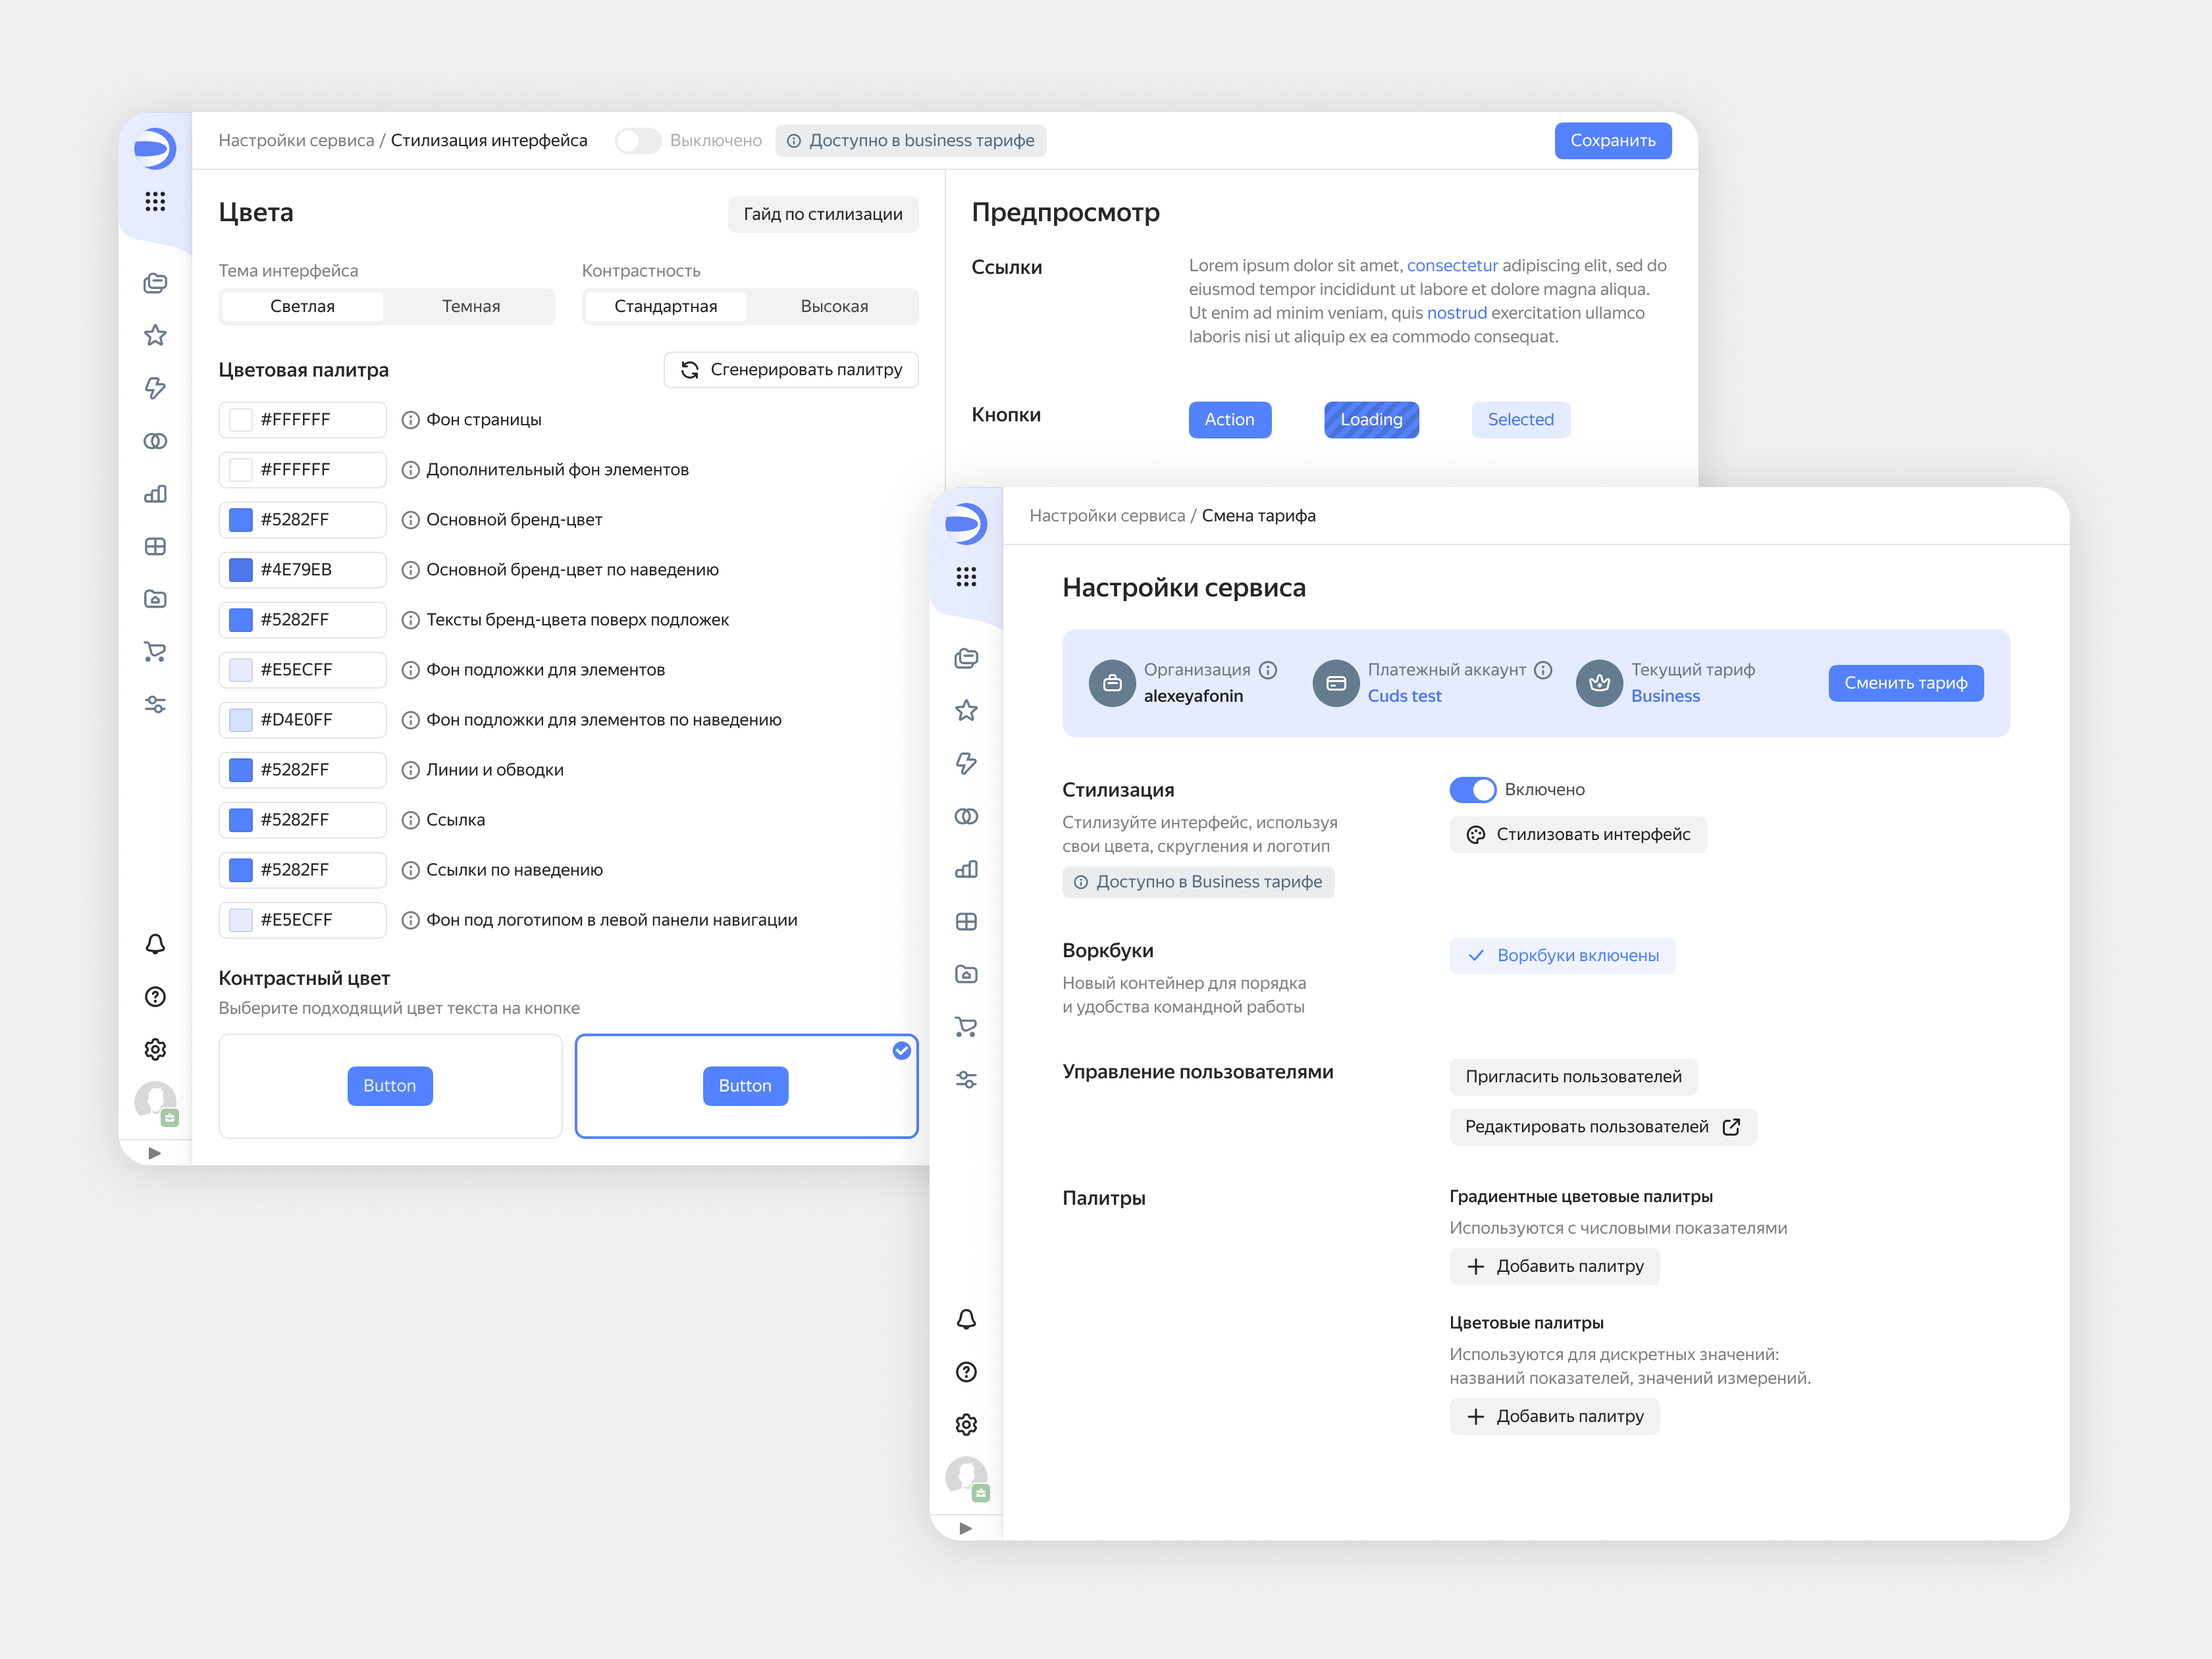Turn off the Включено stylization toggle
This screenshot has height=1659, width=2212.
pyautogui.click(x=1472, y=790)
